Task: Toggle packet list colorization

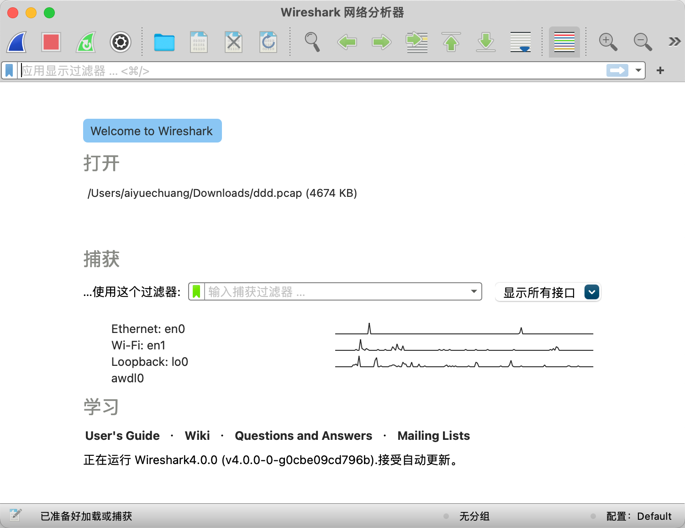Action: pos(564,42)
